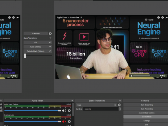
Task: Click the Quick Transitions label
Action: click(30, 38)
